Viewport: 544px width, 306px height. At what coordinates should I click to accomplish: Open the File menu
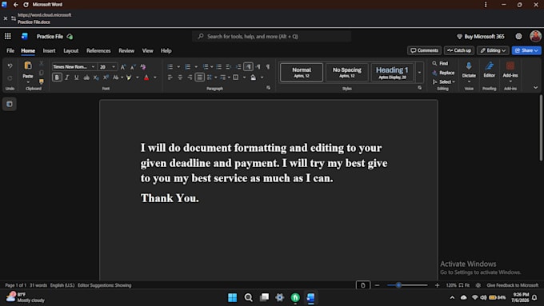(10, 50)
